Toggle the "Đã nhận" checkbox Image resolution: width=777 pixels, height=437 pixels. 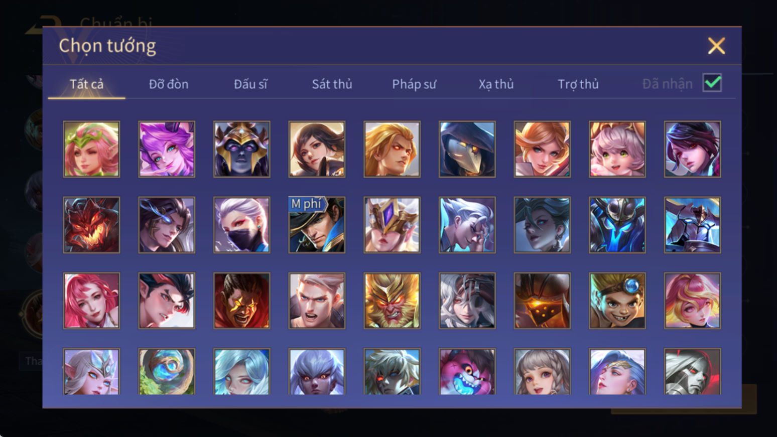712,83
